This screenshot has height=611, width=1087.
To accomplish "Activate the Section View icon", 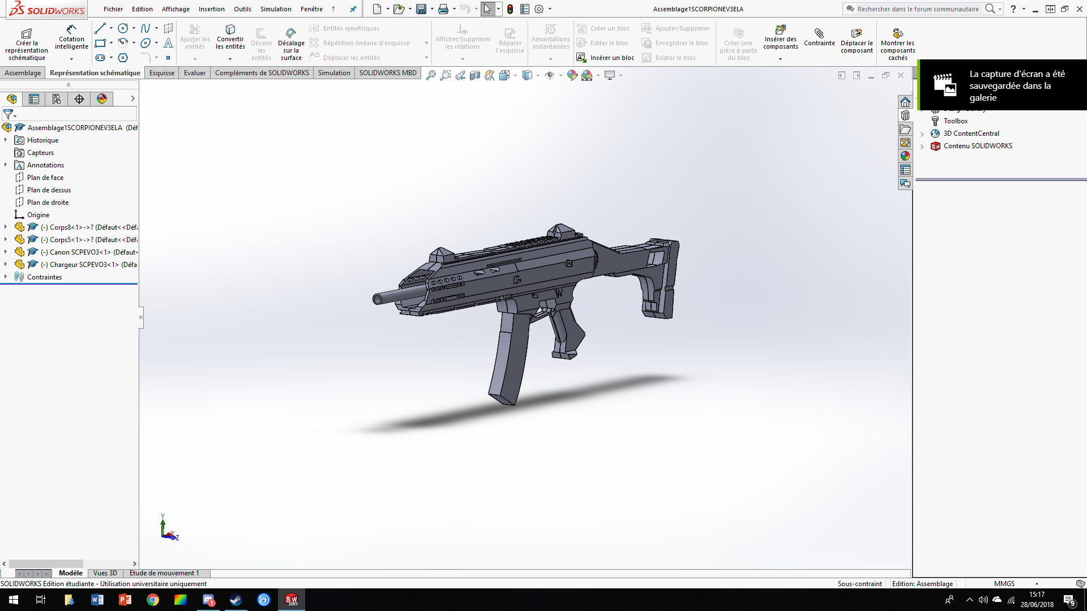I will pyautogui.click(x=475, y=75).
